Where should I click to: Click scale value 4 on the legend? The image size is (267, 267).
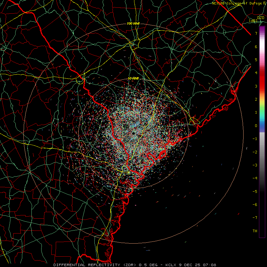pyautogui.click(x=256, y=73)
